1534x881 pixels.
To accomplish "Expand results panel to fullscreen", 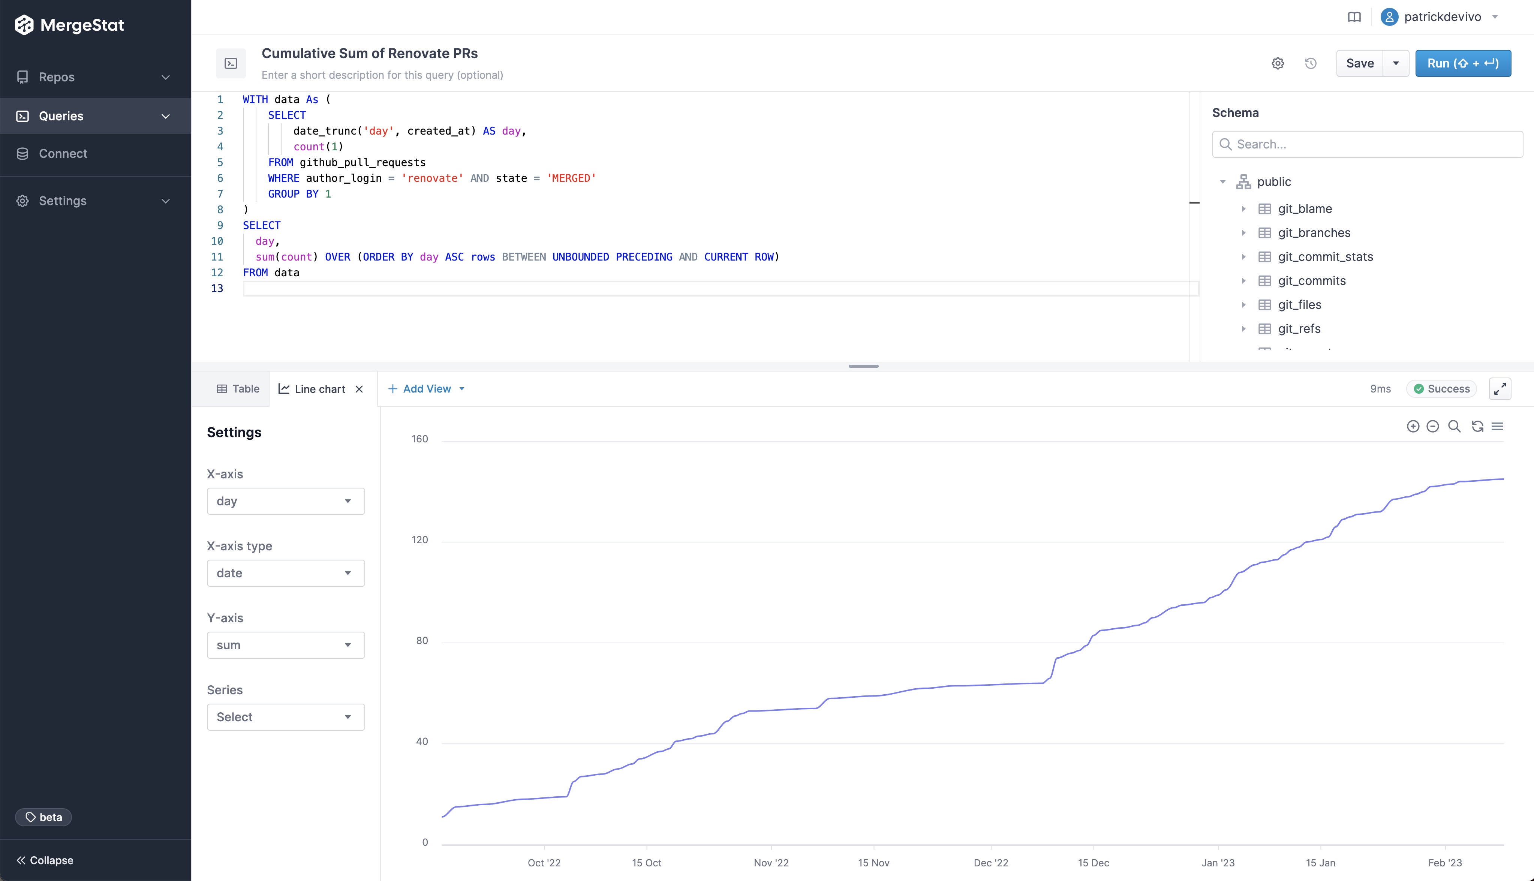I will click(x=1500, y=389).
